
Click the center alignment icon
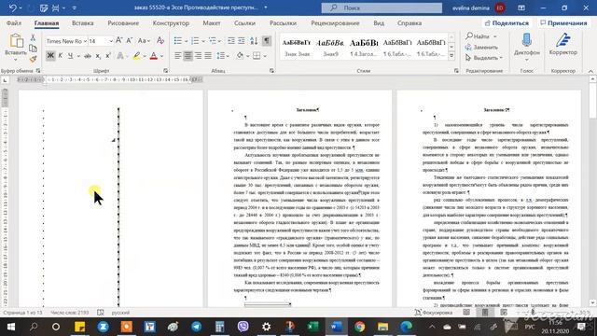coord(187,56)
